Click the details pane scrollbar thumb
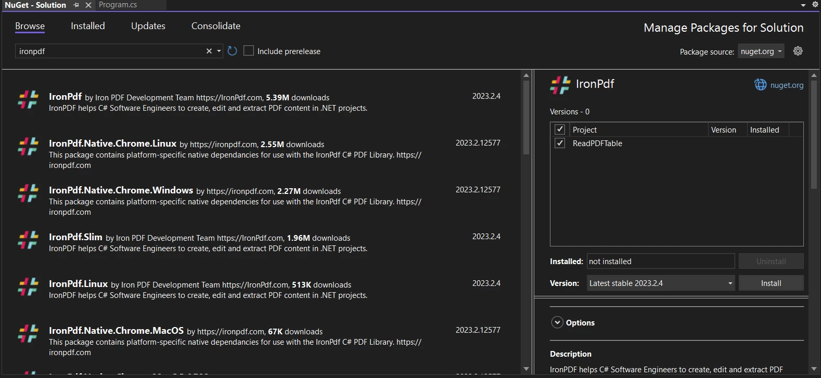Image resolution: width=821 pixels, height=378 pixels. point(814,135)
